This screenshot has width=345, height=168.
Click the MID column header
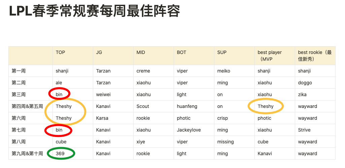tap(141, 52)
